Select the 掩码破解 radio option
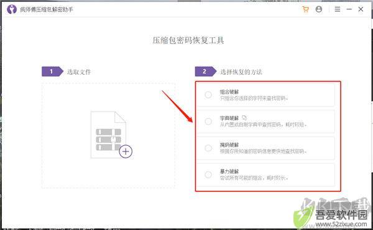 pos(208,148)
